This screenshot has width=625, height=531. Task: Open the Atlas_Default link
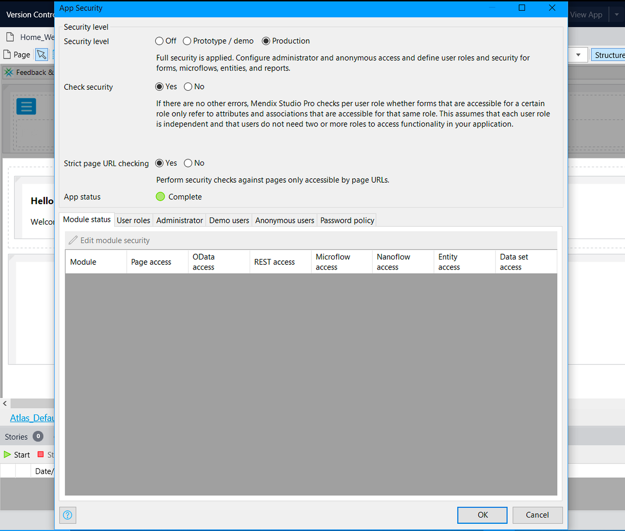[31, 418]
